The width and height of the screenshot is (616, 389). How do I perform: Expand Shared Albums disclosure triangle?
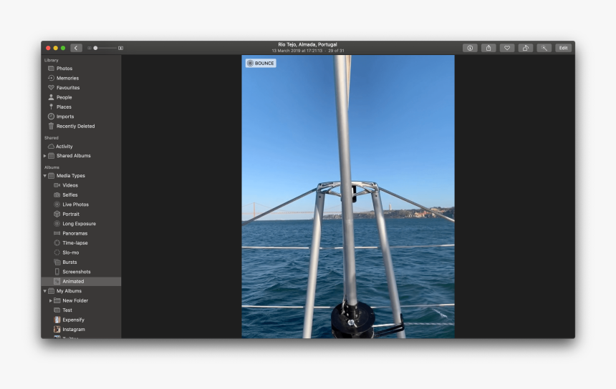45,156
